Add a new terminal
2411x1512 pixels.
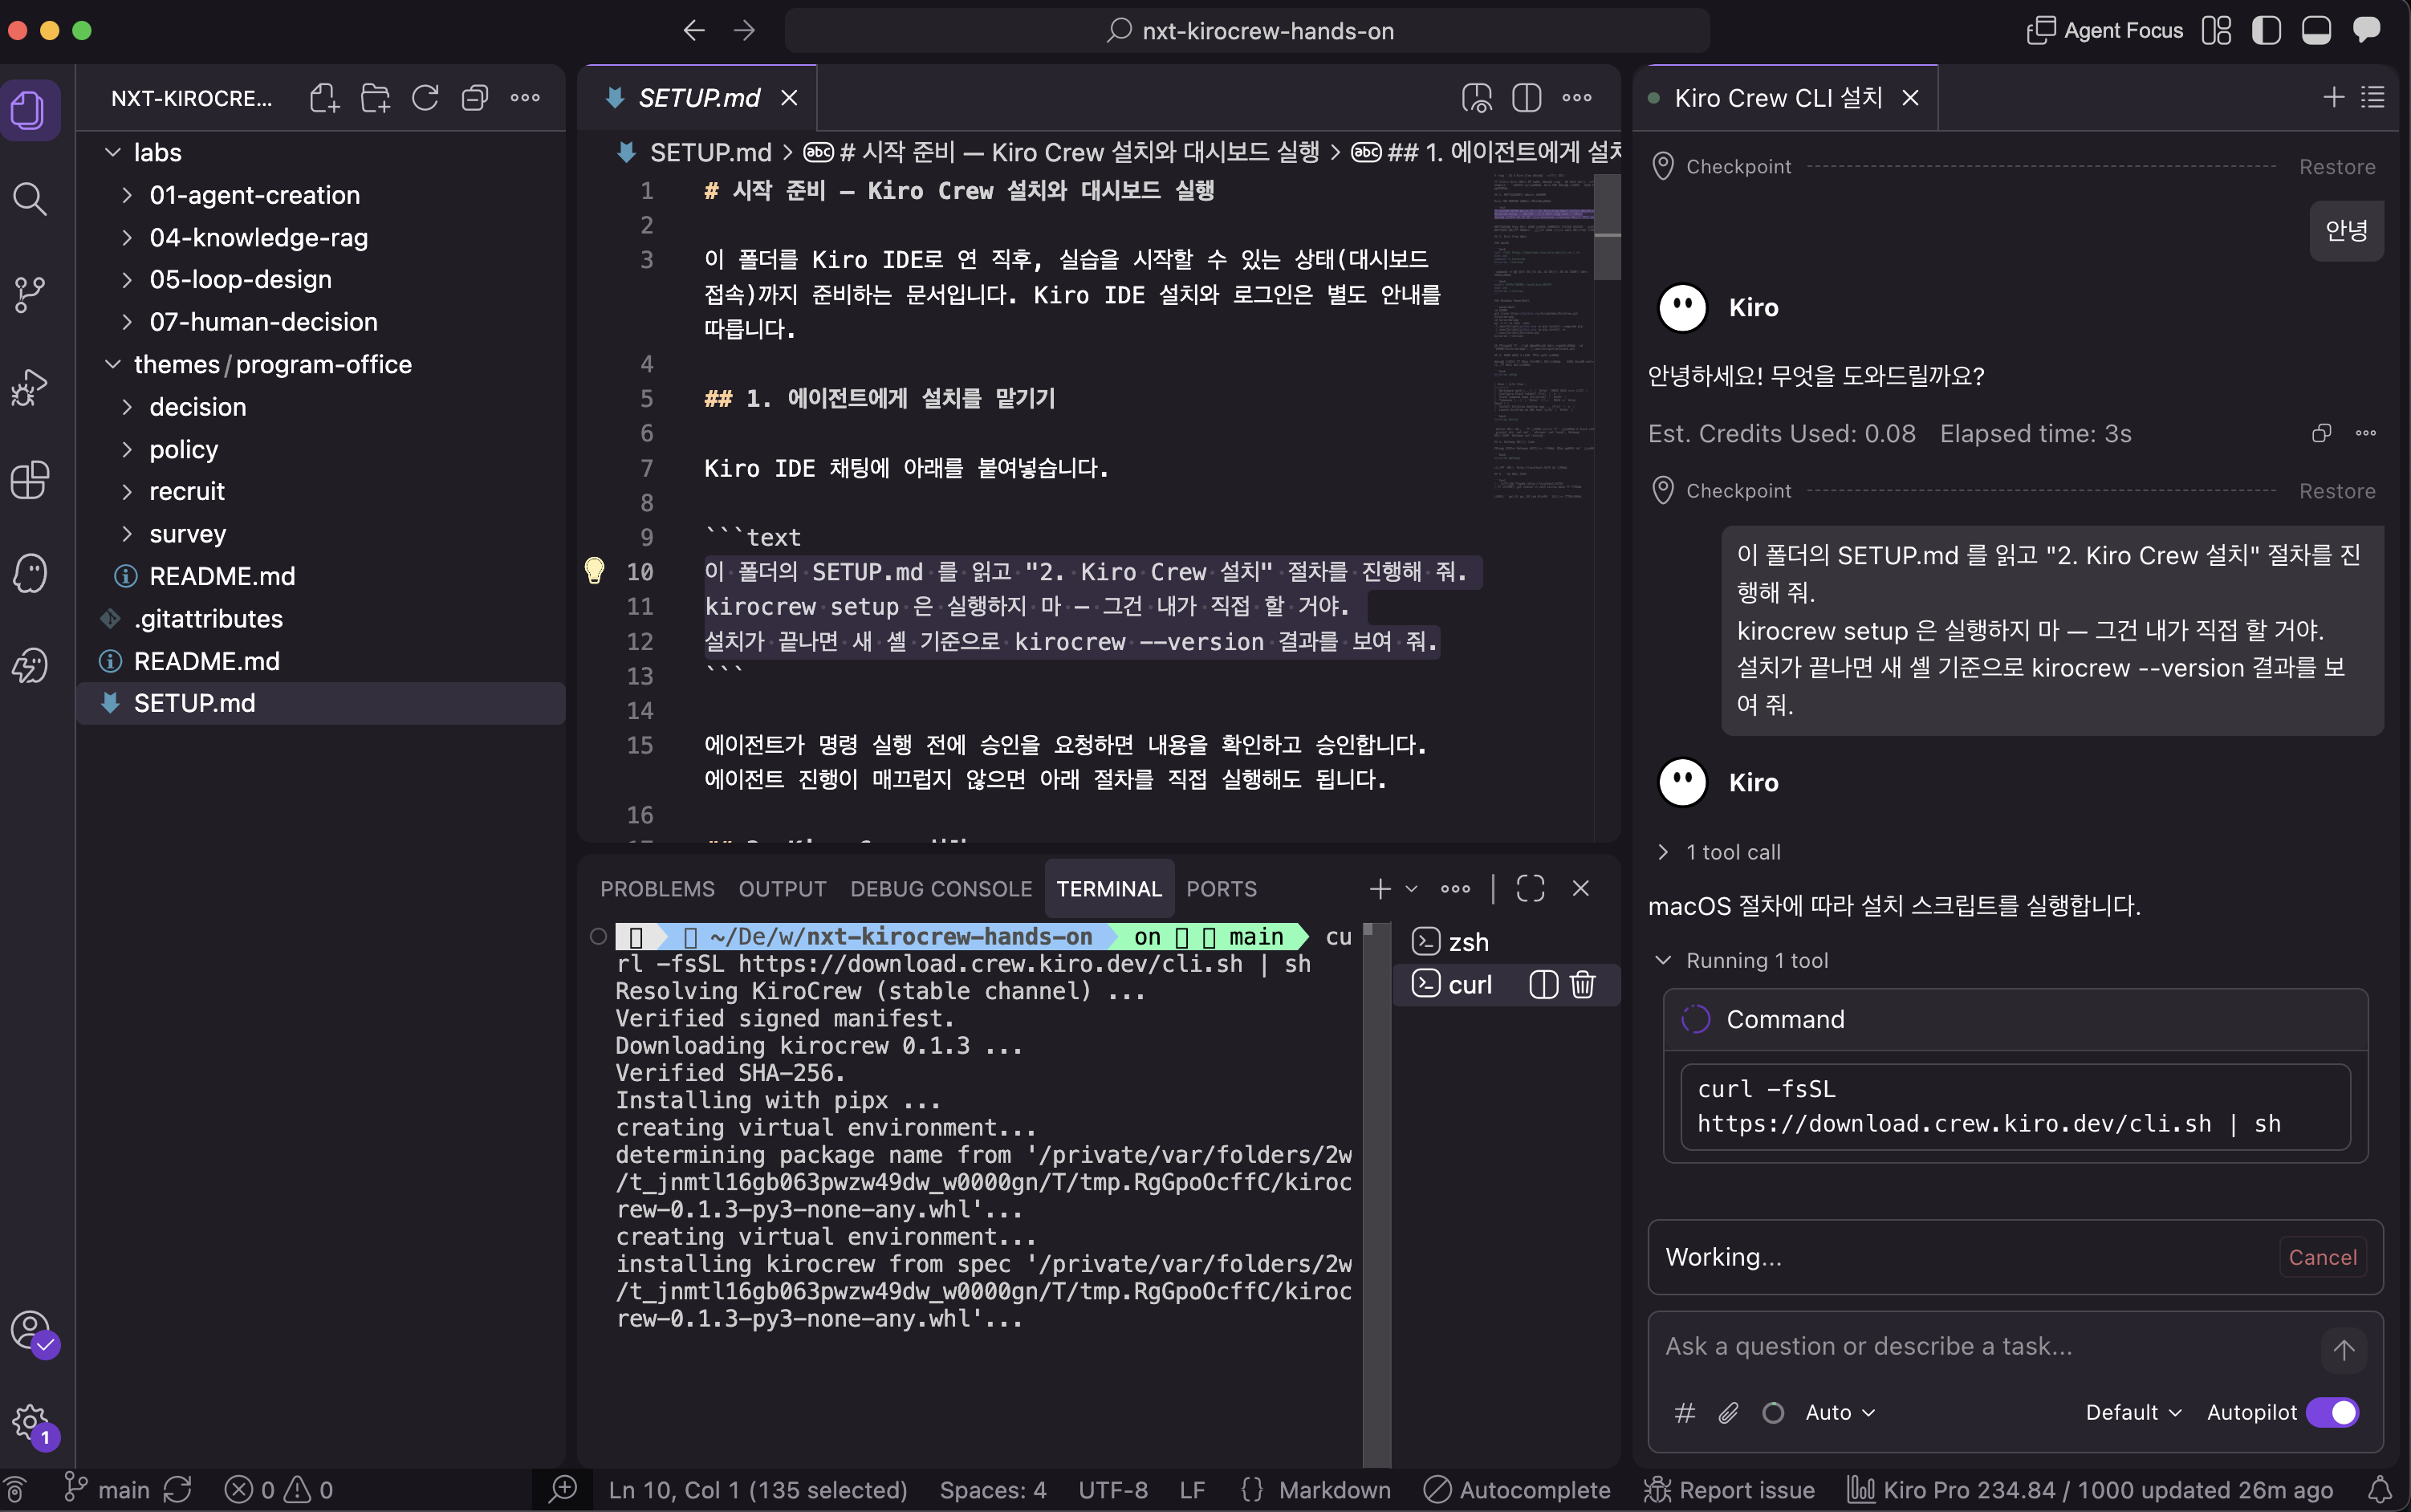tap(1380, 888)
